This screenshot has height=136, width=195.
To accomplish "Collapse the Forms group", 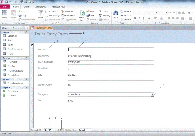I will [26, 79].
